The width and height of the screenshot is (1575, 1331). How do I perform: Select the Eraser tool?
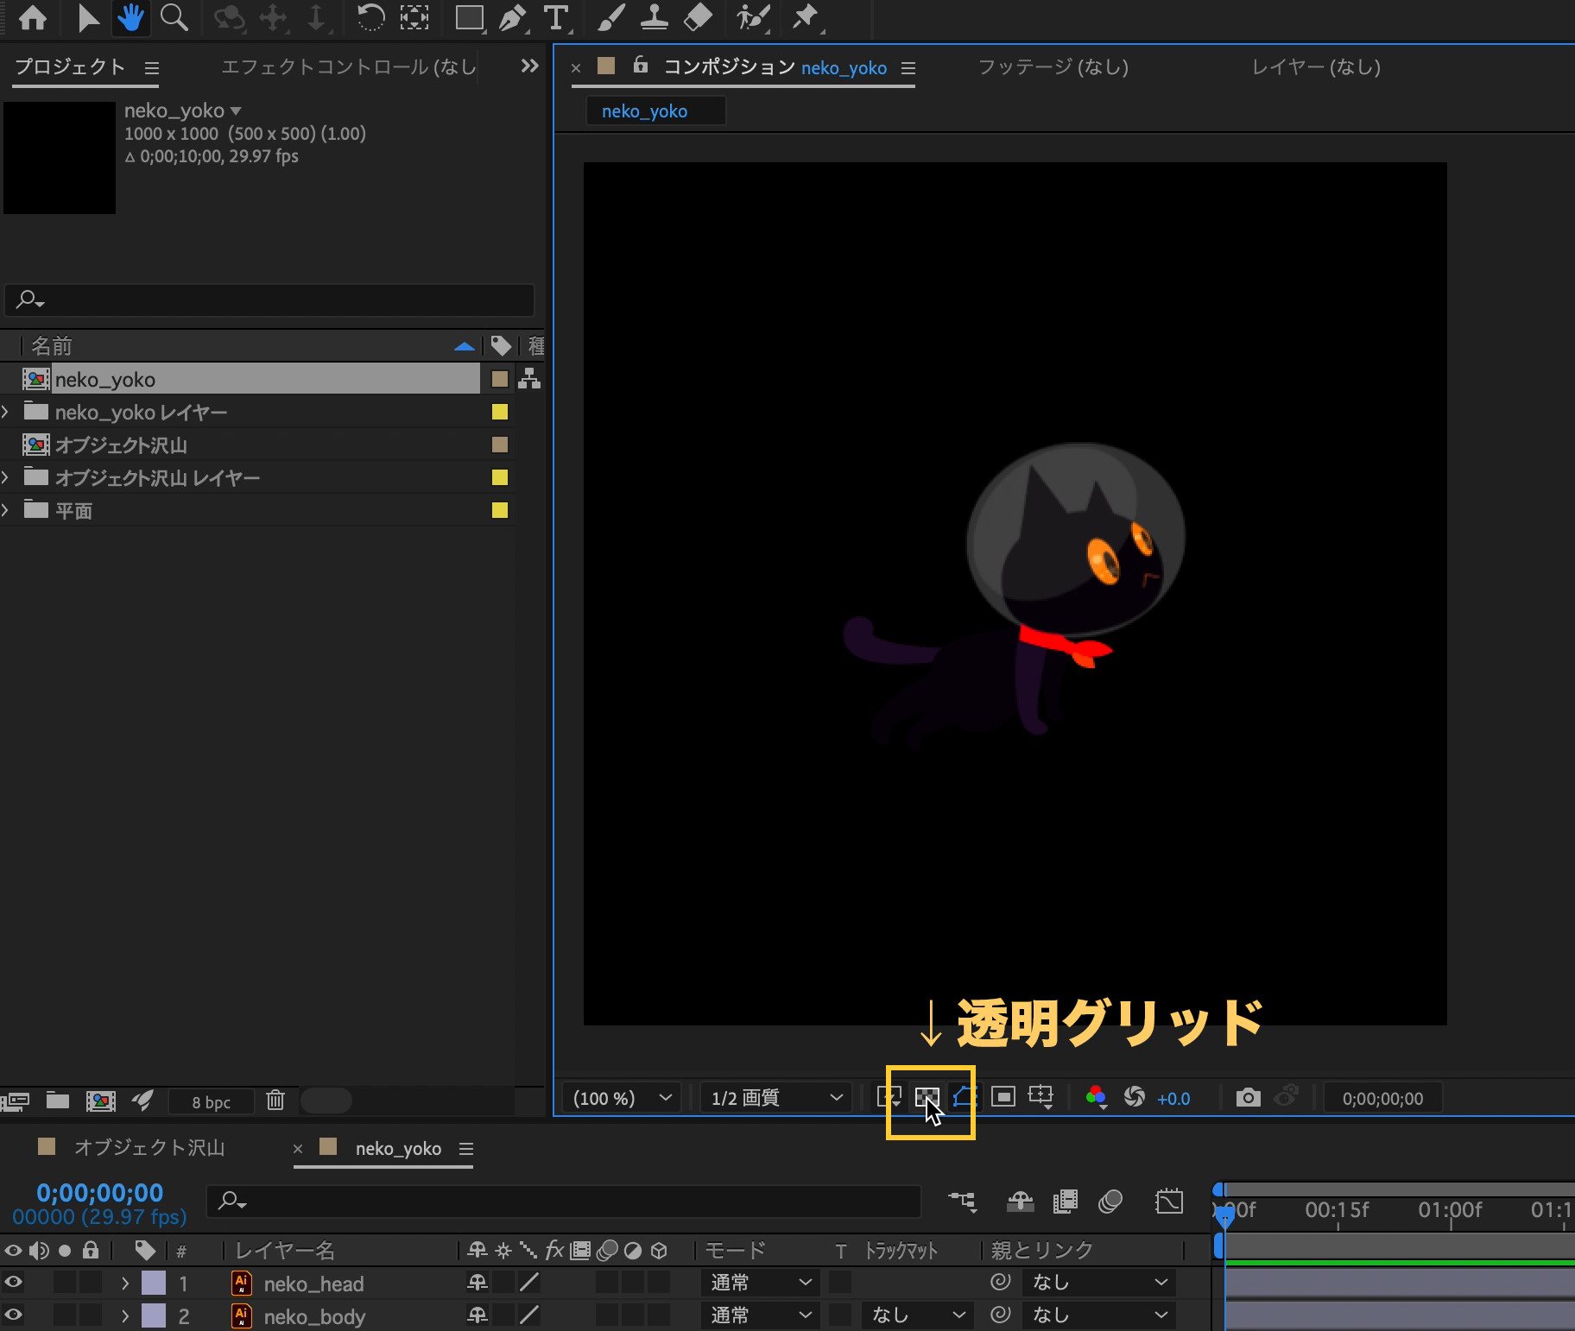click(x=698, y=18)
